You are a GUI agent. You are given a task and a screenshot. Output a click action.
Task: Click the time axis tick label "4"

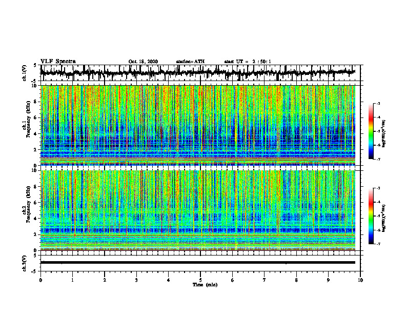pos(168,280)
